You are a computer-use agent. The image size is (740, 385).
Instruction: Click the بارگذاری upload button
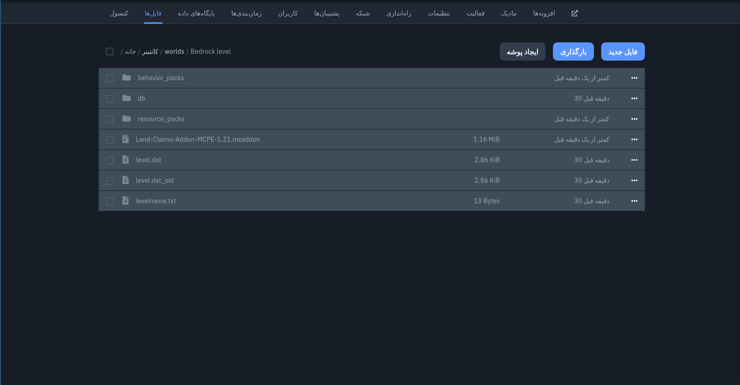[573, 51]
